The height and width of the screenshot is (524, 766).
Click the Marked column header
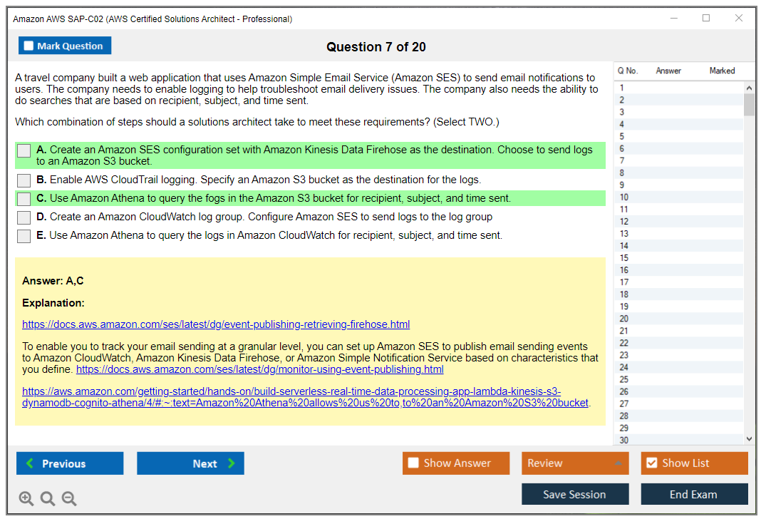tap(721, 71)
